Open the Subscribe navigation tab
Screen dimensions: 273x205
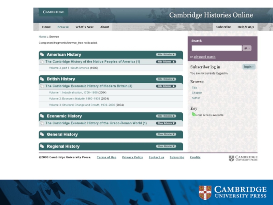[x=224, y=27]
